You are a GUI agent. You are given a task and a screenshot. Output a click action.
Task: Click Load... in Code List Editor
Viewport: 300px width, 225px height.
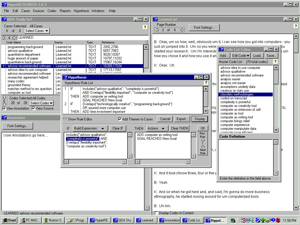click(258, 56)
